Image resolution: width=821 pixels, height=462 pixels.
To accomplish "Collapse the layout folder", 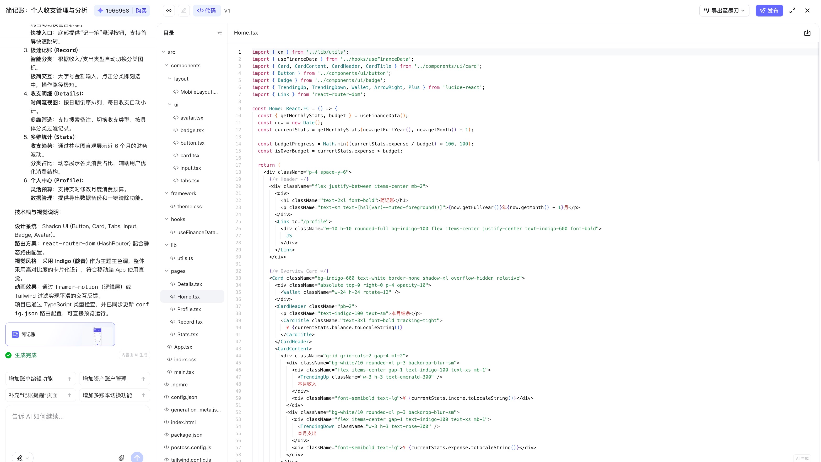I will coord(170,78).
